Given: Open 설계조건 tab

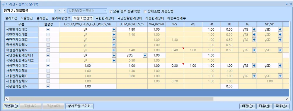Looking at the screenshot, I should coord(11,18).
